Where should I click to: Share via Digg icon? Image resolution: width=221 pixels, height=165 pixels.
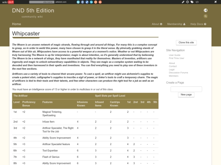point(91,2)
